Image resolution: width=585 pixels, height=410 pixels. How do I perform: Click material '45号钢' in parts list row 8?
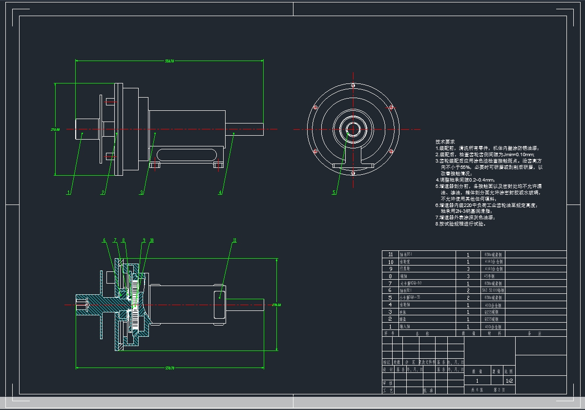point(489,276)
